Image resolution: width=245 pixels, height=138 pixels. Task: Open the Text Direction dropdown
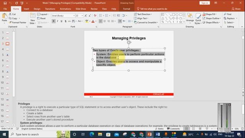143,14
